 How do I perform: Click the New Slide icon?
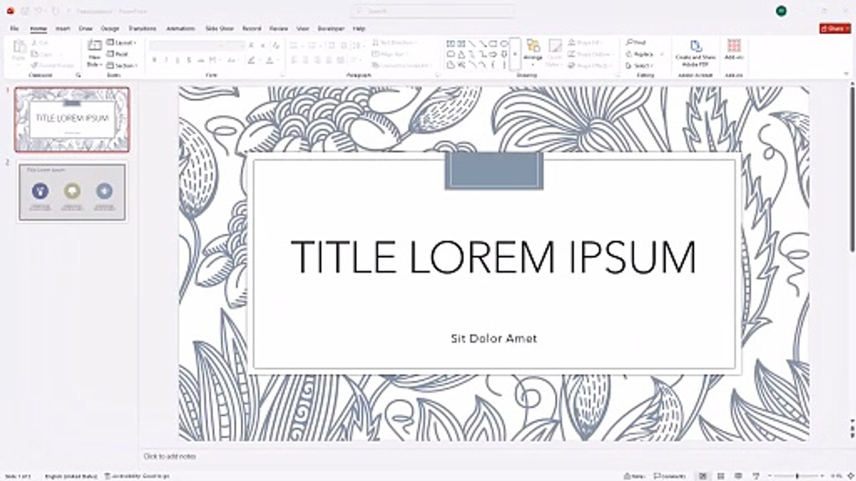point(94,45)
